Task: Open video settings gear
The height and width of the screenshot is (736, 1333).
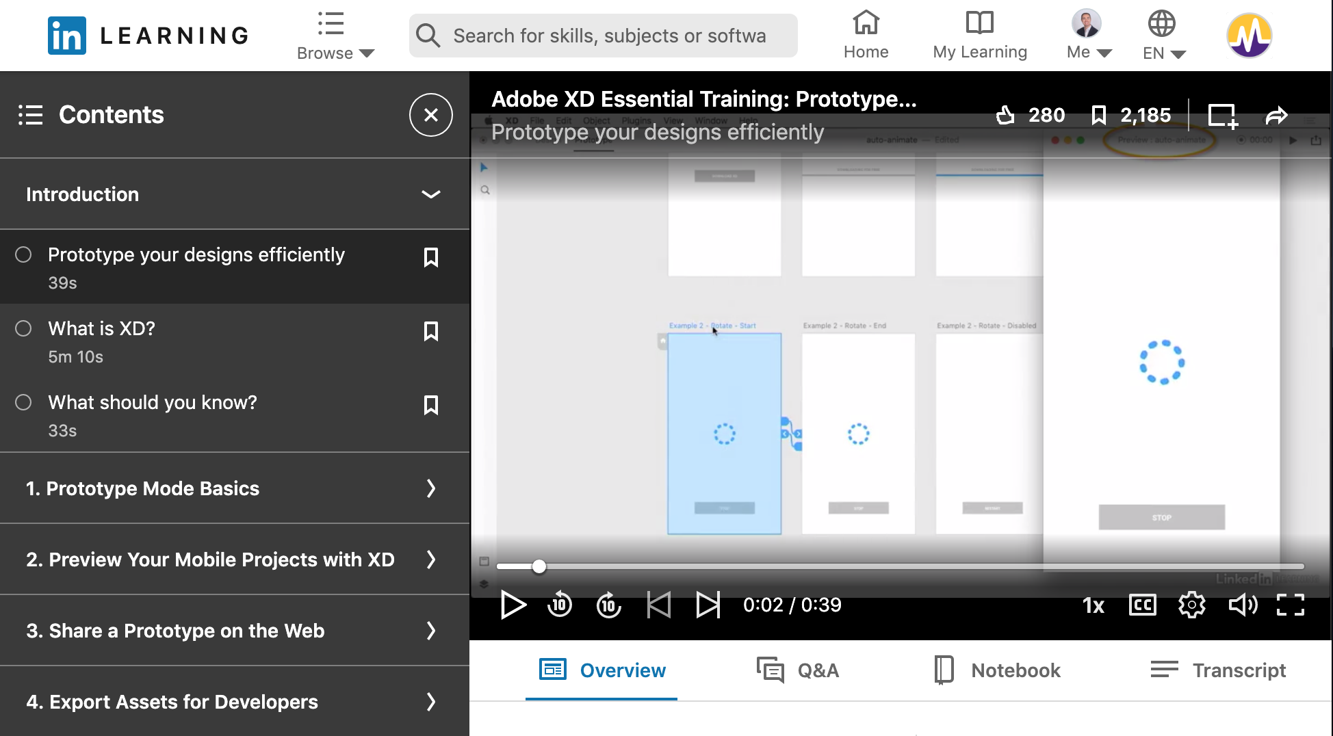Action: (x=1191, y=605)
